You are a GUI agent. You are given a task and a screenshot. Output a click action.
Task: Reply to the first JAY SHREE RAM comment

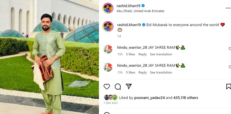142,54
